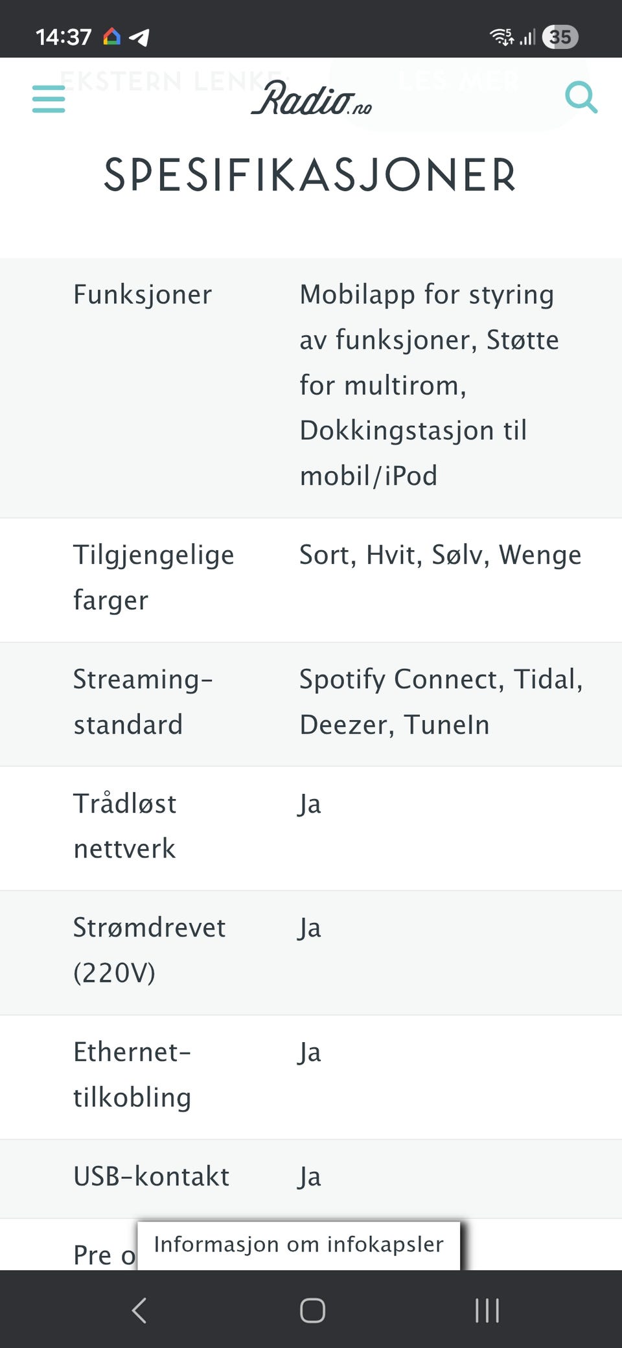This screenshot has height=1348, width=622.
Task: Select the Funksjoner row label
Action: tap(143, 295)
